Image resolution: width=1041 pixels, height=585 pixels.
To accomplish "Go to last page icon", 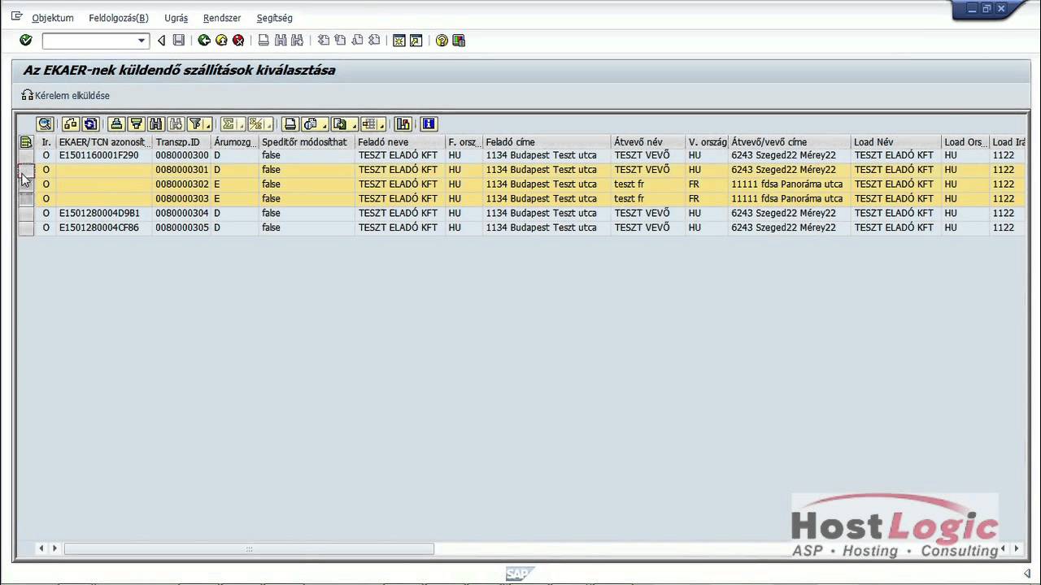I will coord(374,41).
